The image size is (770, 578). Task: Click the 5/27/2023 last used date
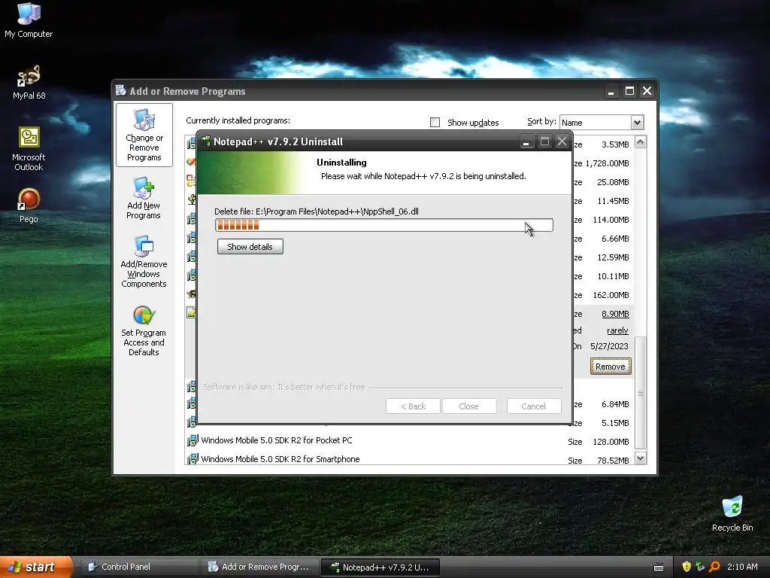609,346
